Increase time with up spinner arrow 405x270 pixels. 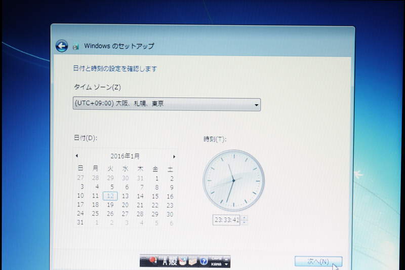[245, 217]
